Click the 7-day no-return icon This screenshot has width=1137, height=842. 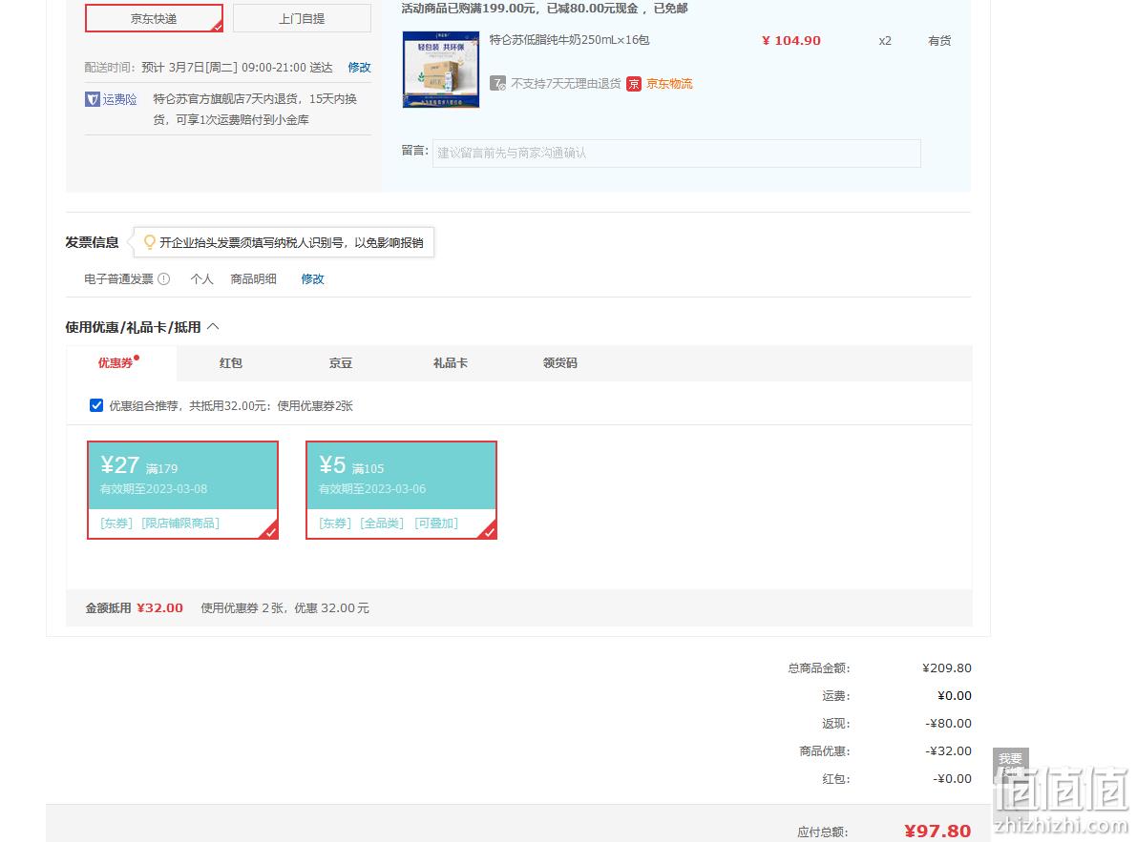coord(497,83)
